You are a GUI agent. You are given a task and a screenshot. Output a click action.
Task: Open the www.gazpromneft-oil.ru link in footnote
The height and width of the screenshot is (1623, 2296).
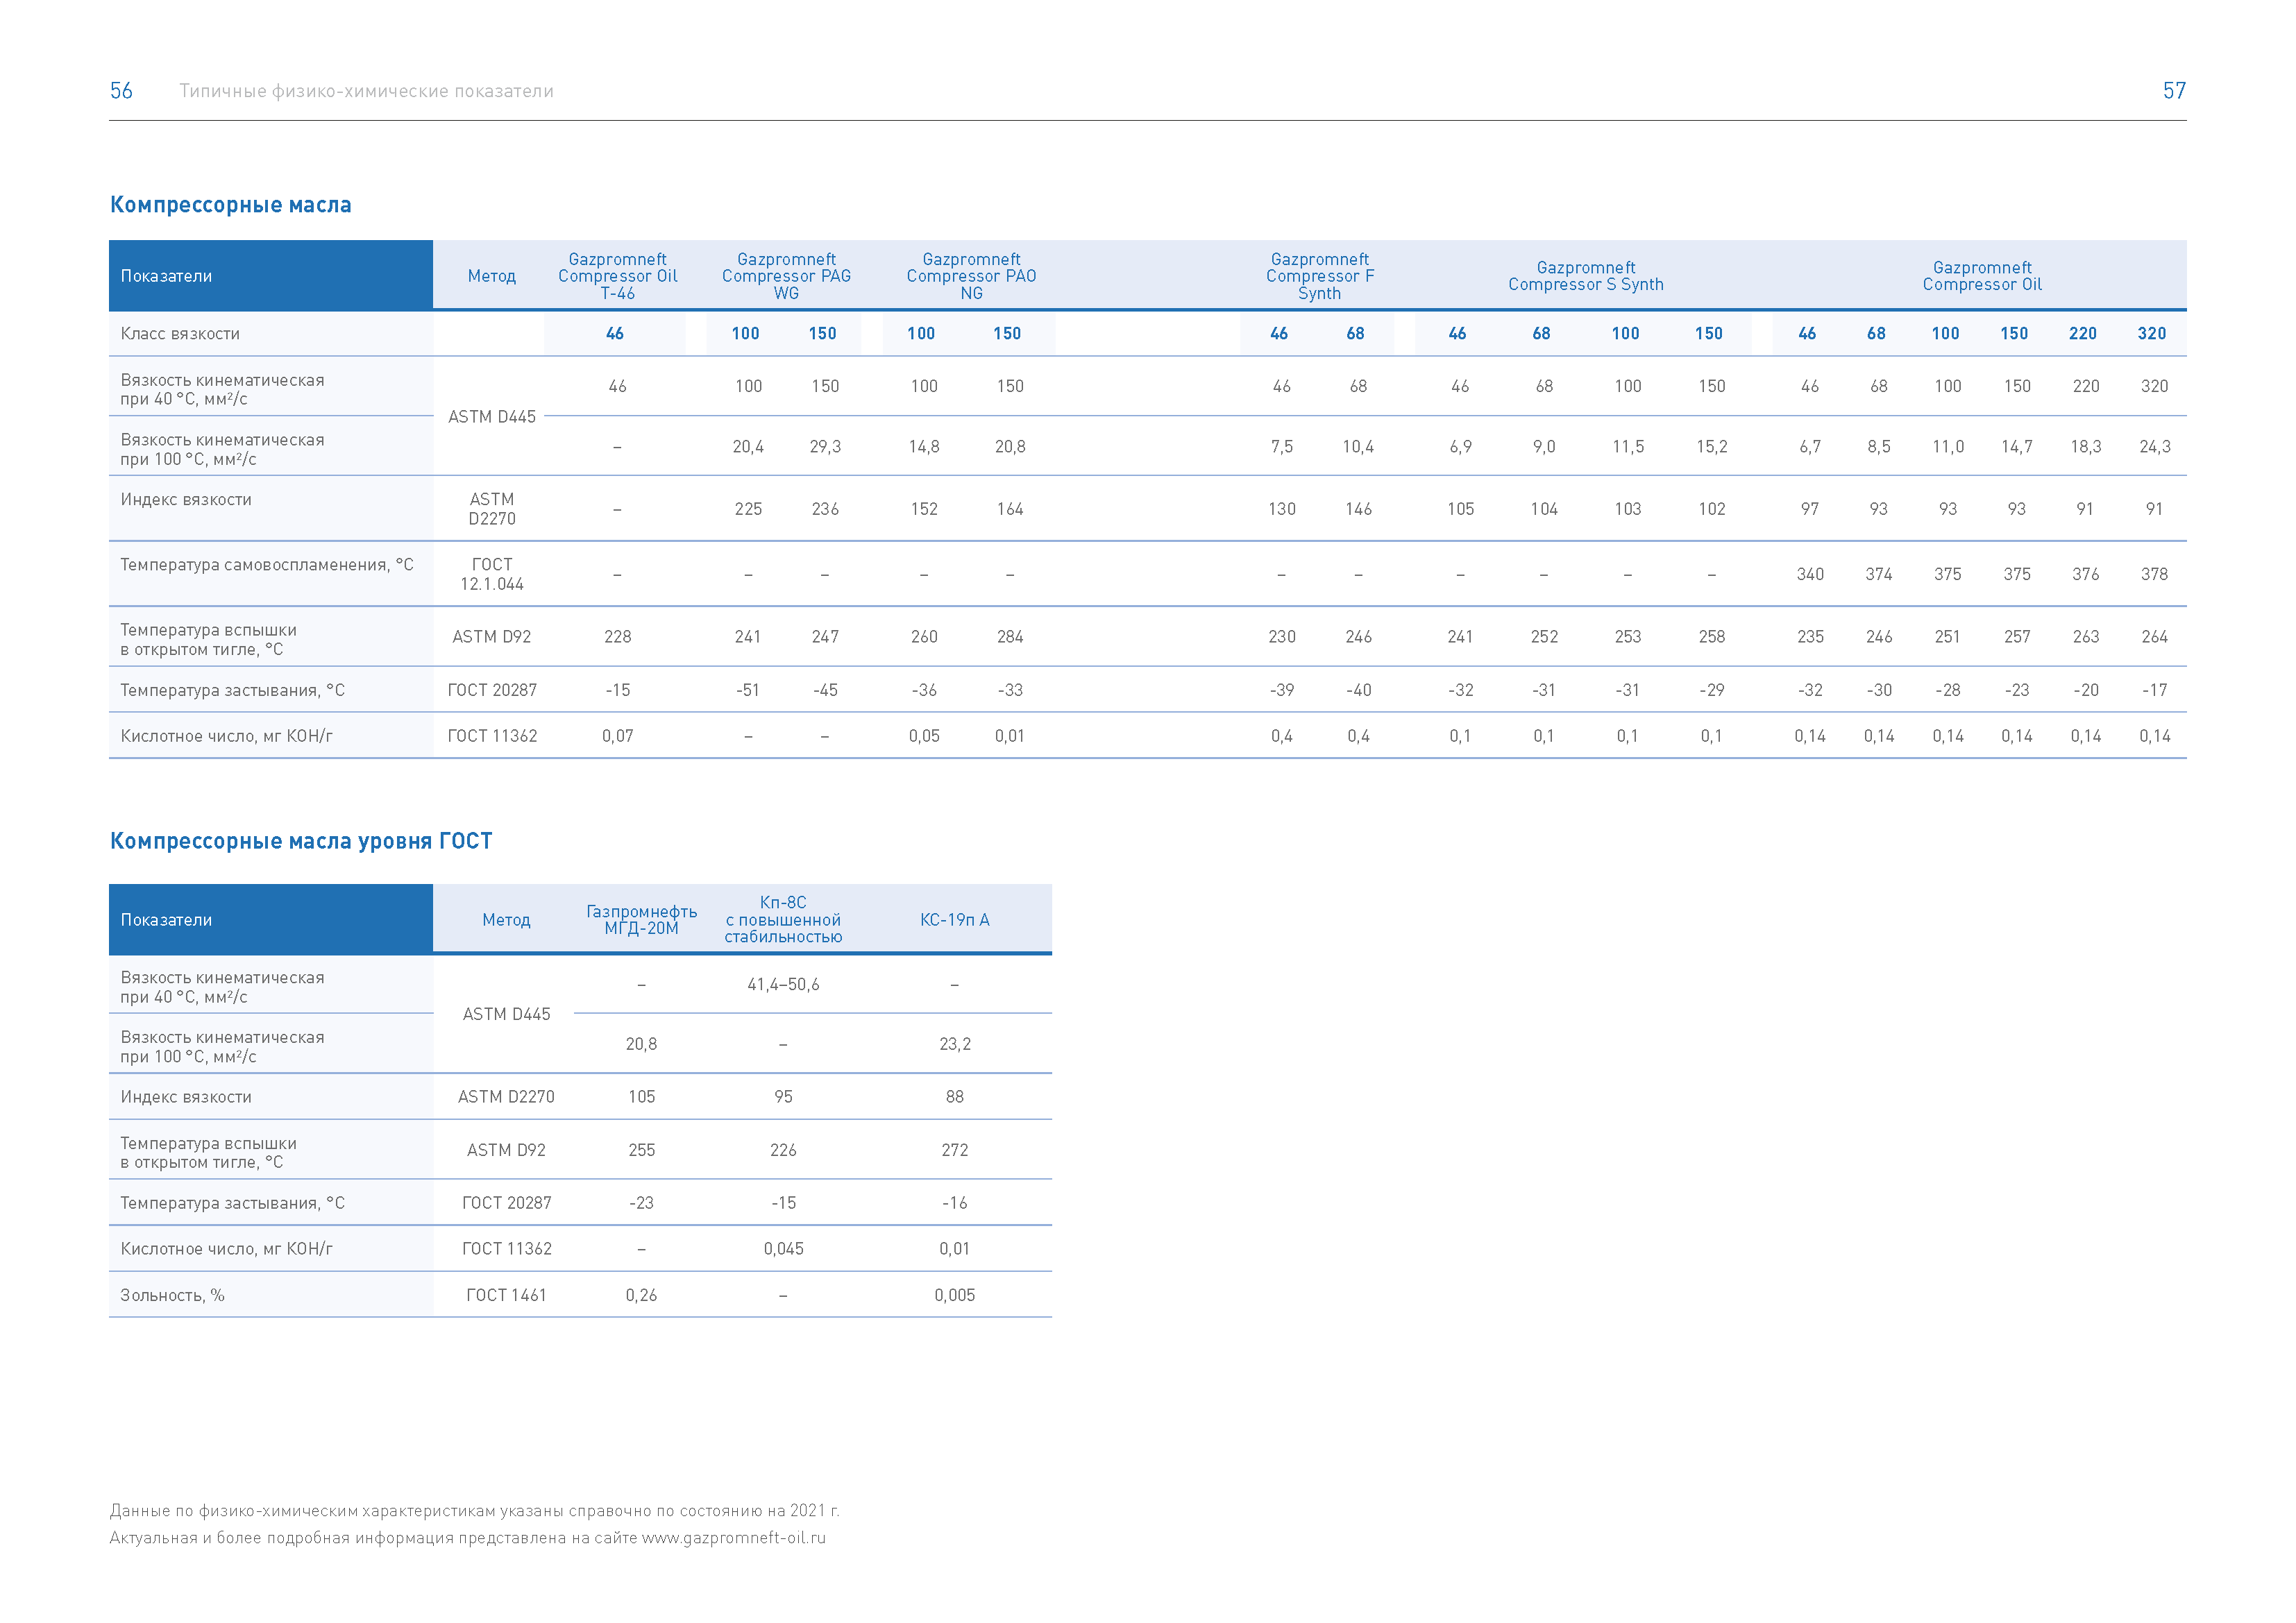point(734,1538)
